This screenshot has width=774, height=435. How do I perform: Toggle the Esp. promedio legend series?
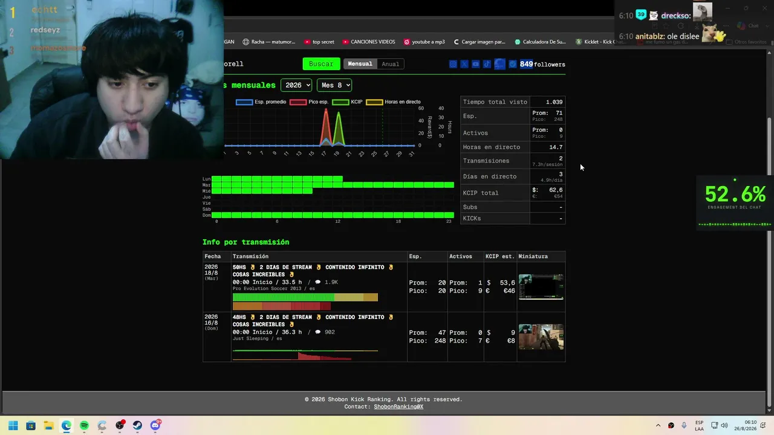pos(261,102)
